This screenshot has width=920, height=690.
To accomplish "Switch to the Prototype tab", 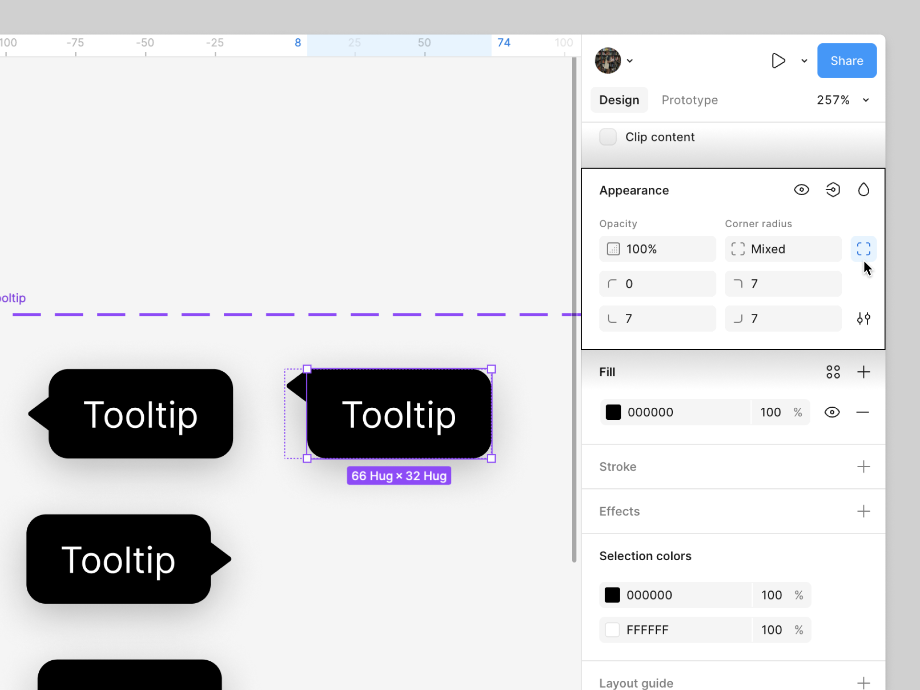I will [x=690, y=100].
